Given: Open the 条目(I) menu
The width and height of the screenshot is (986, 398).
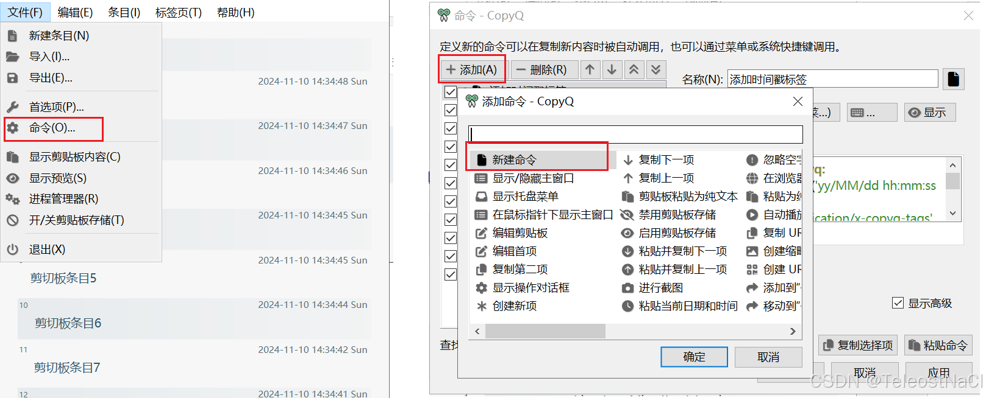Looking at the screenshot, I should (x=124, y=12).
